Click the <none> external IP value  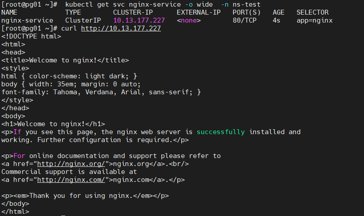[189, 20]
